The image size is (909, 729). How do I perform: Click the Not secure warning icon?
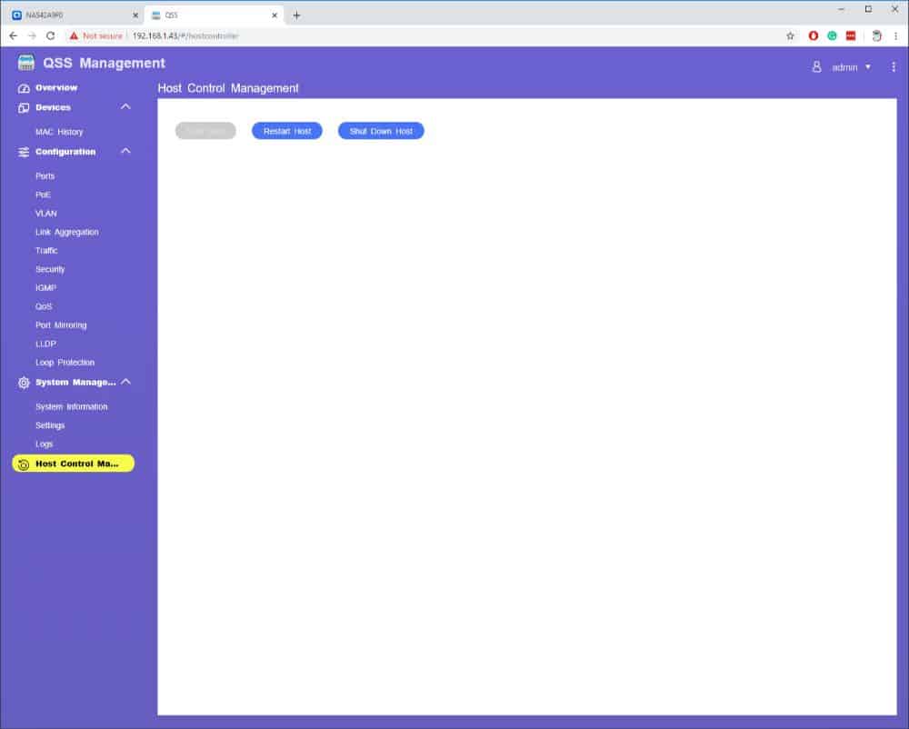(74, 35)
